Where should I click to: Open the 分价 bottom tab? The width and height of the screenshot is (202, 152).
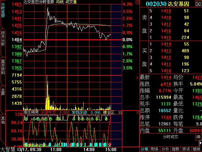tap(165, 149)
